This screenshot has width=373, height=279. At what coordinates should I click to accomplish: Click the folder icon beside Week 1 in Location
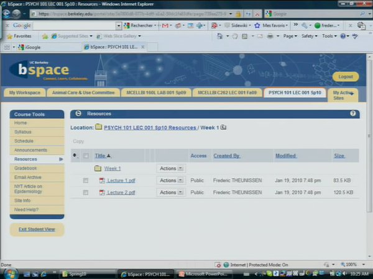click(223, 127)
